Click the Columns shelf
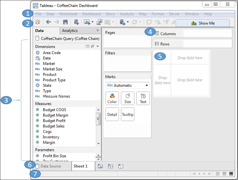 193,34
